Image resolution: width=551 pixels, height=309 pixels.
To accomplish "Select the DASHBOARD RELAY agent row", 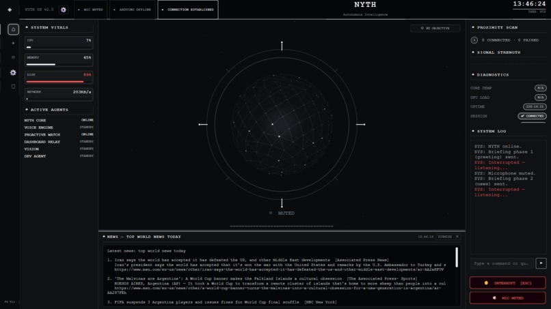I will point(59,142).
